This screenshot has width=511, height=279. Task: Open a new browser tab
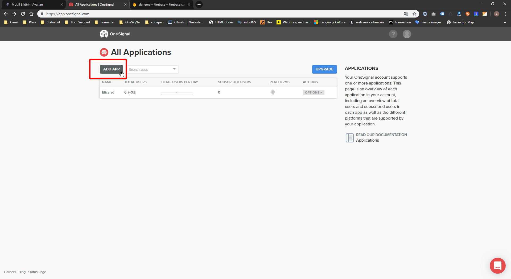[x=199, y=5]
